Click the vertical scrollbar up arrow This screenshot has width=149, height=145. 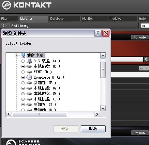[x=103, y=56]
